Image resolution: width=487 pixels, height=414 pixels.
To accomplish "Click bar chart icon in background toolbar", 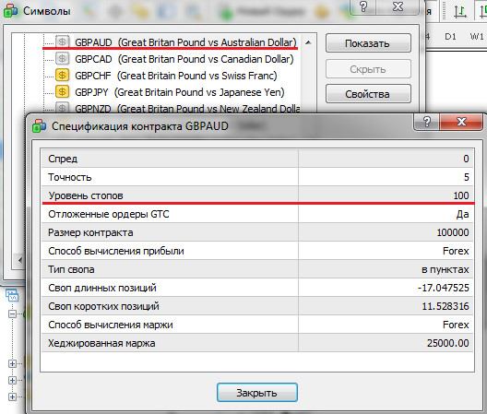I will point(460,12).
